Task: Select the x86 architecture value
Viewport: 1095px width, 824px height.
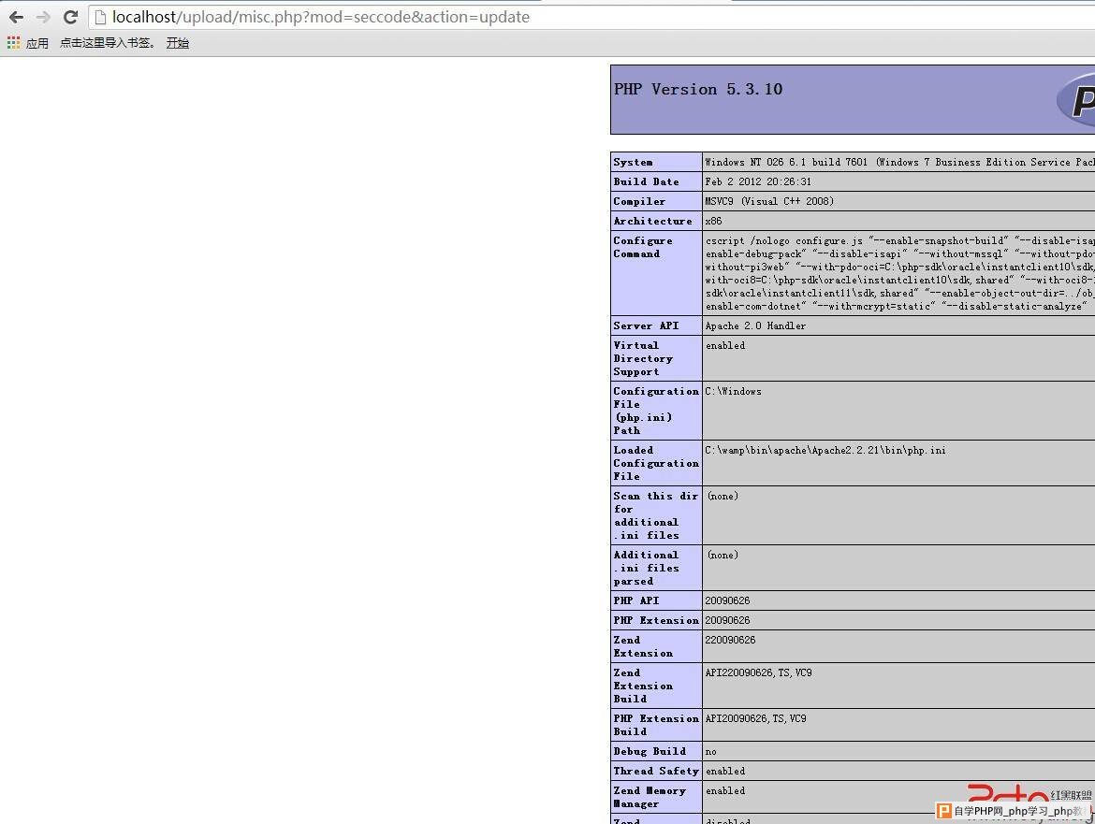Action: point(713,221)
